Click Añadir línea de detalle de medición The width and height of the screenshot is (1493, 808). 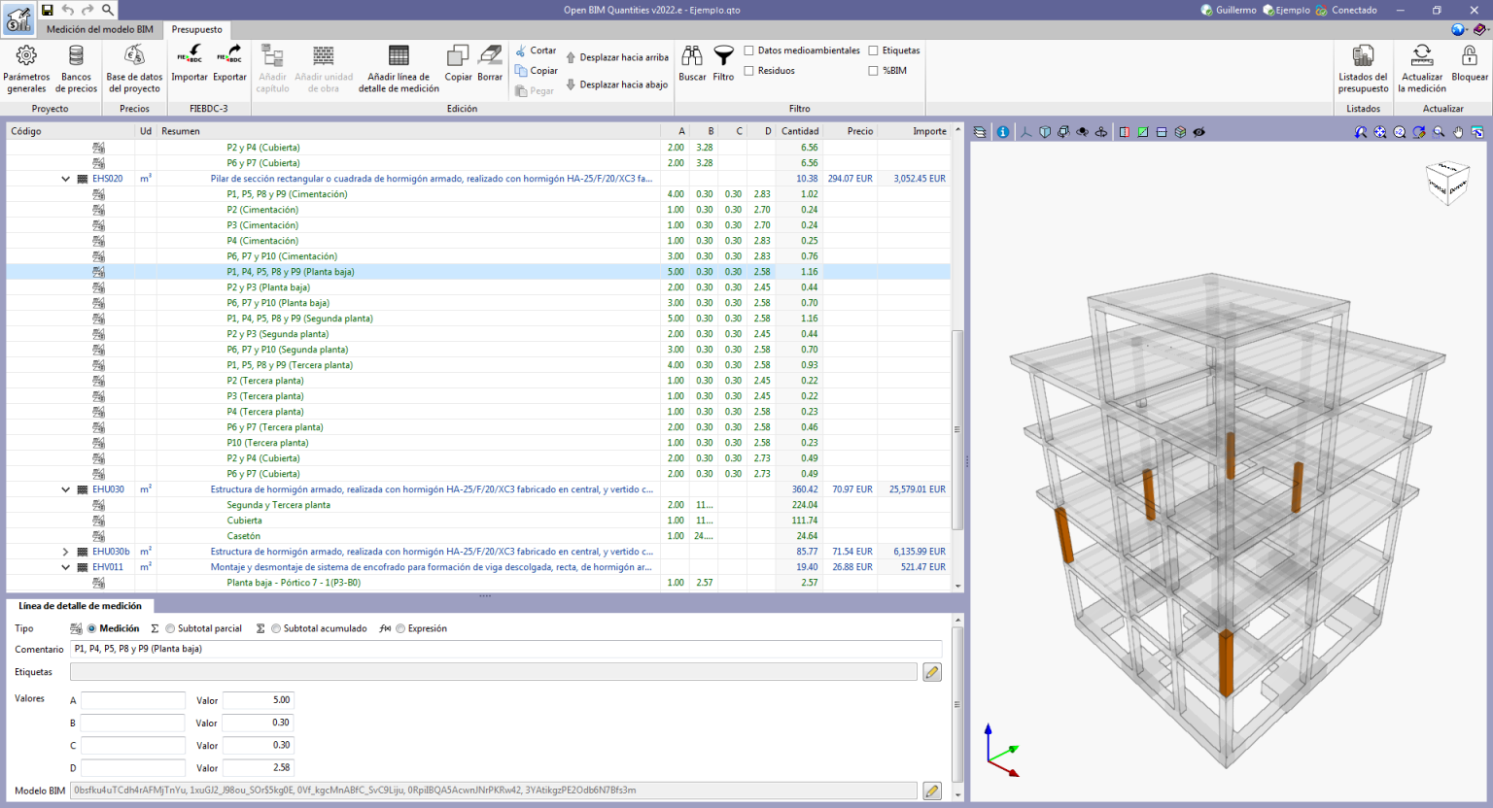point(399,68)
